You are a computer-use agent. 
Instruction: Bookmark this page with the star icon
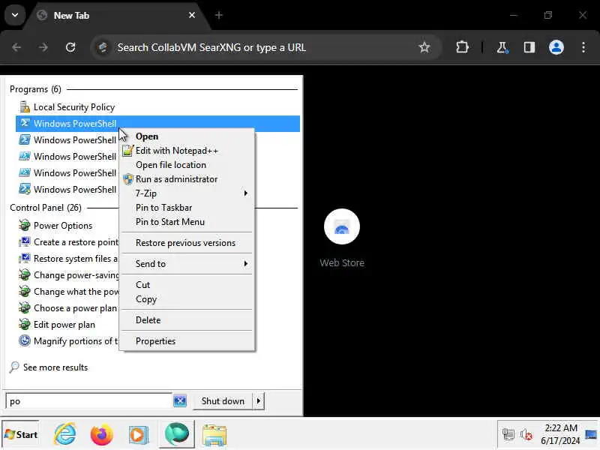click(x=424, y=47)
